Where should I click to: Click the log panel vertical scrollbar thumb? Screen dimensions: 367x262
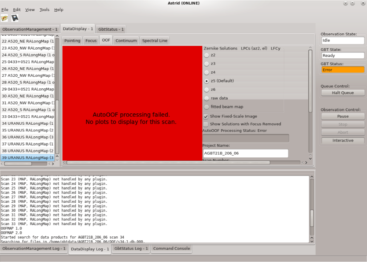pyautogui.click(x=312, y=218)
